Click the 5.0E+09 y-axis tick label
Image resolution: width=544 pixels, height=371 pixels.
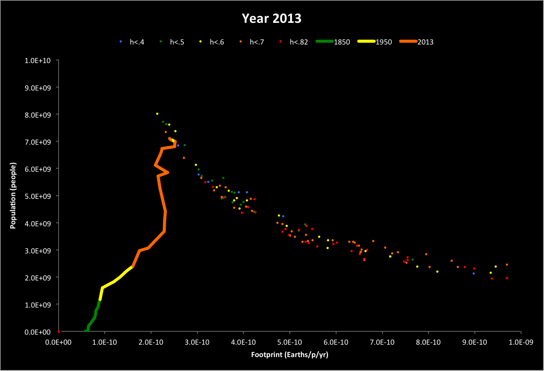click(x=37, y=197)
